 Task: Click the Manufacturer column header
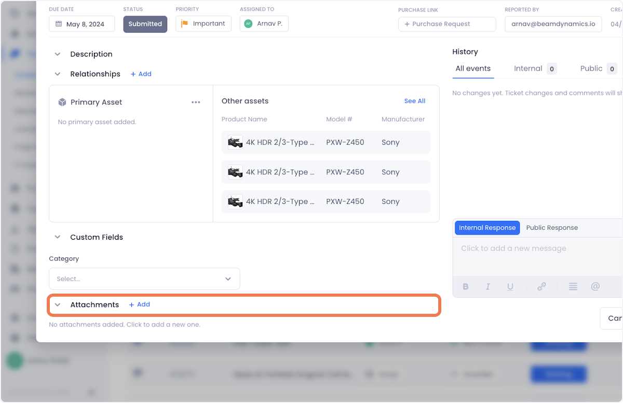(403, 119)
